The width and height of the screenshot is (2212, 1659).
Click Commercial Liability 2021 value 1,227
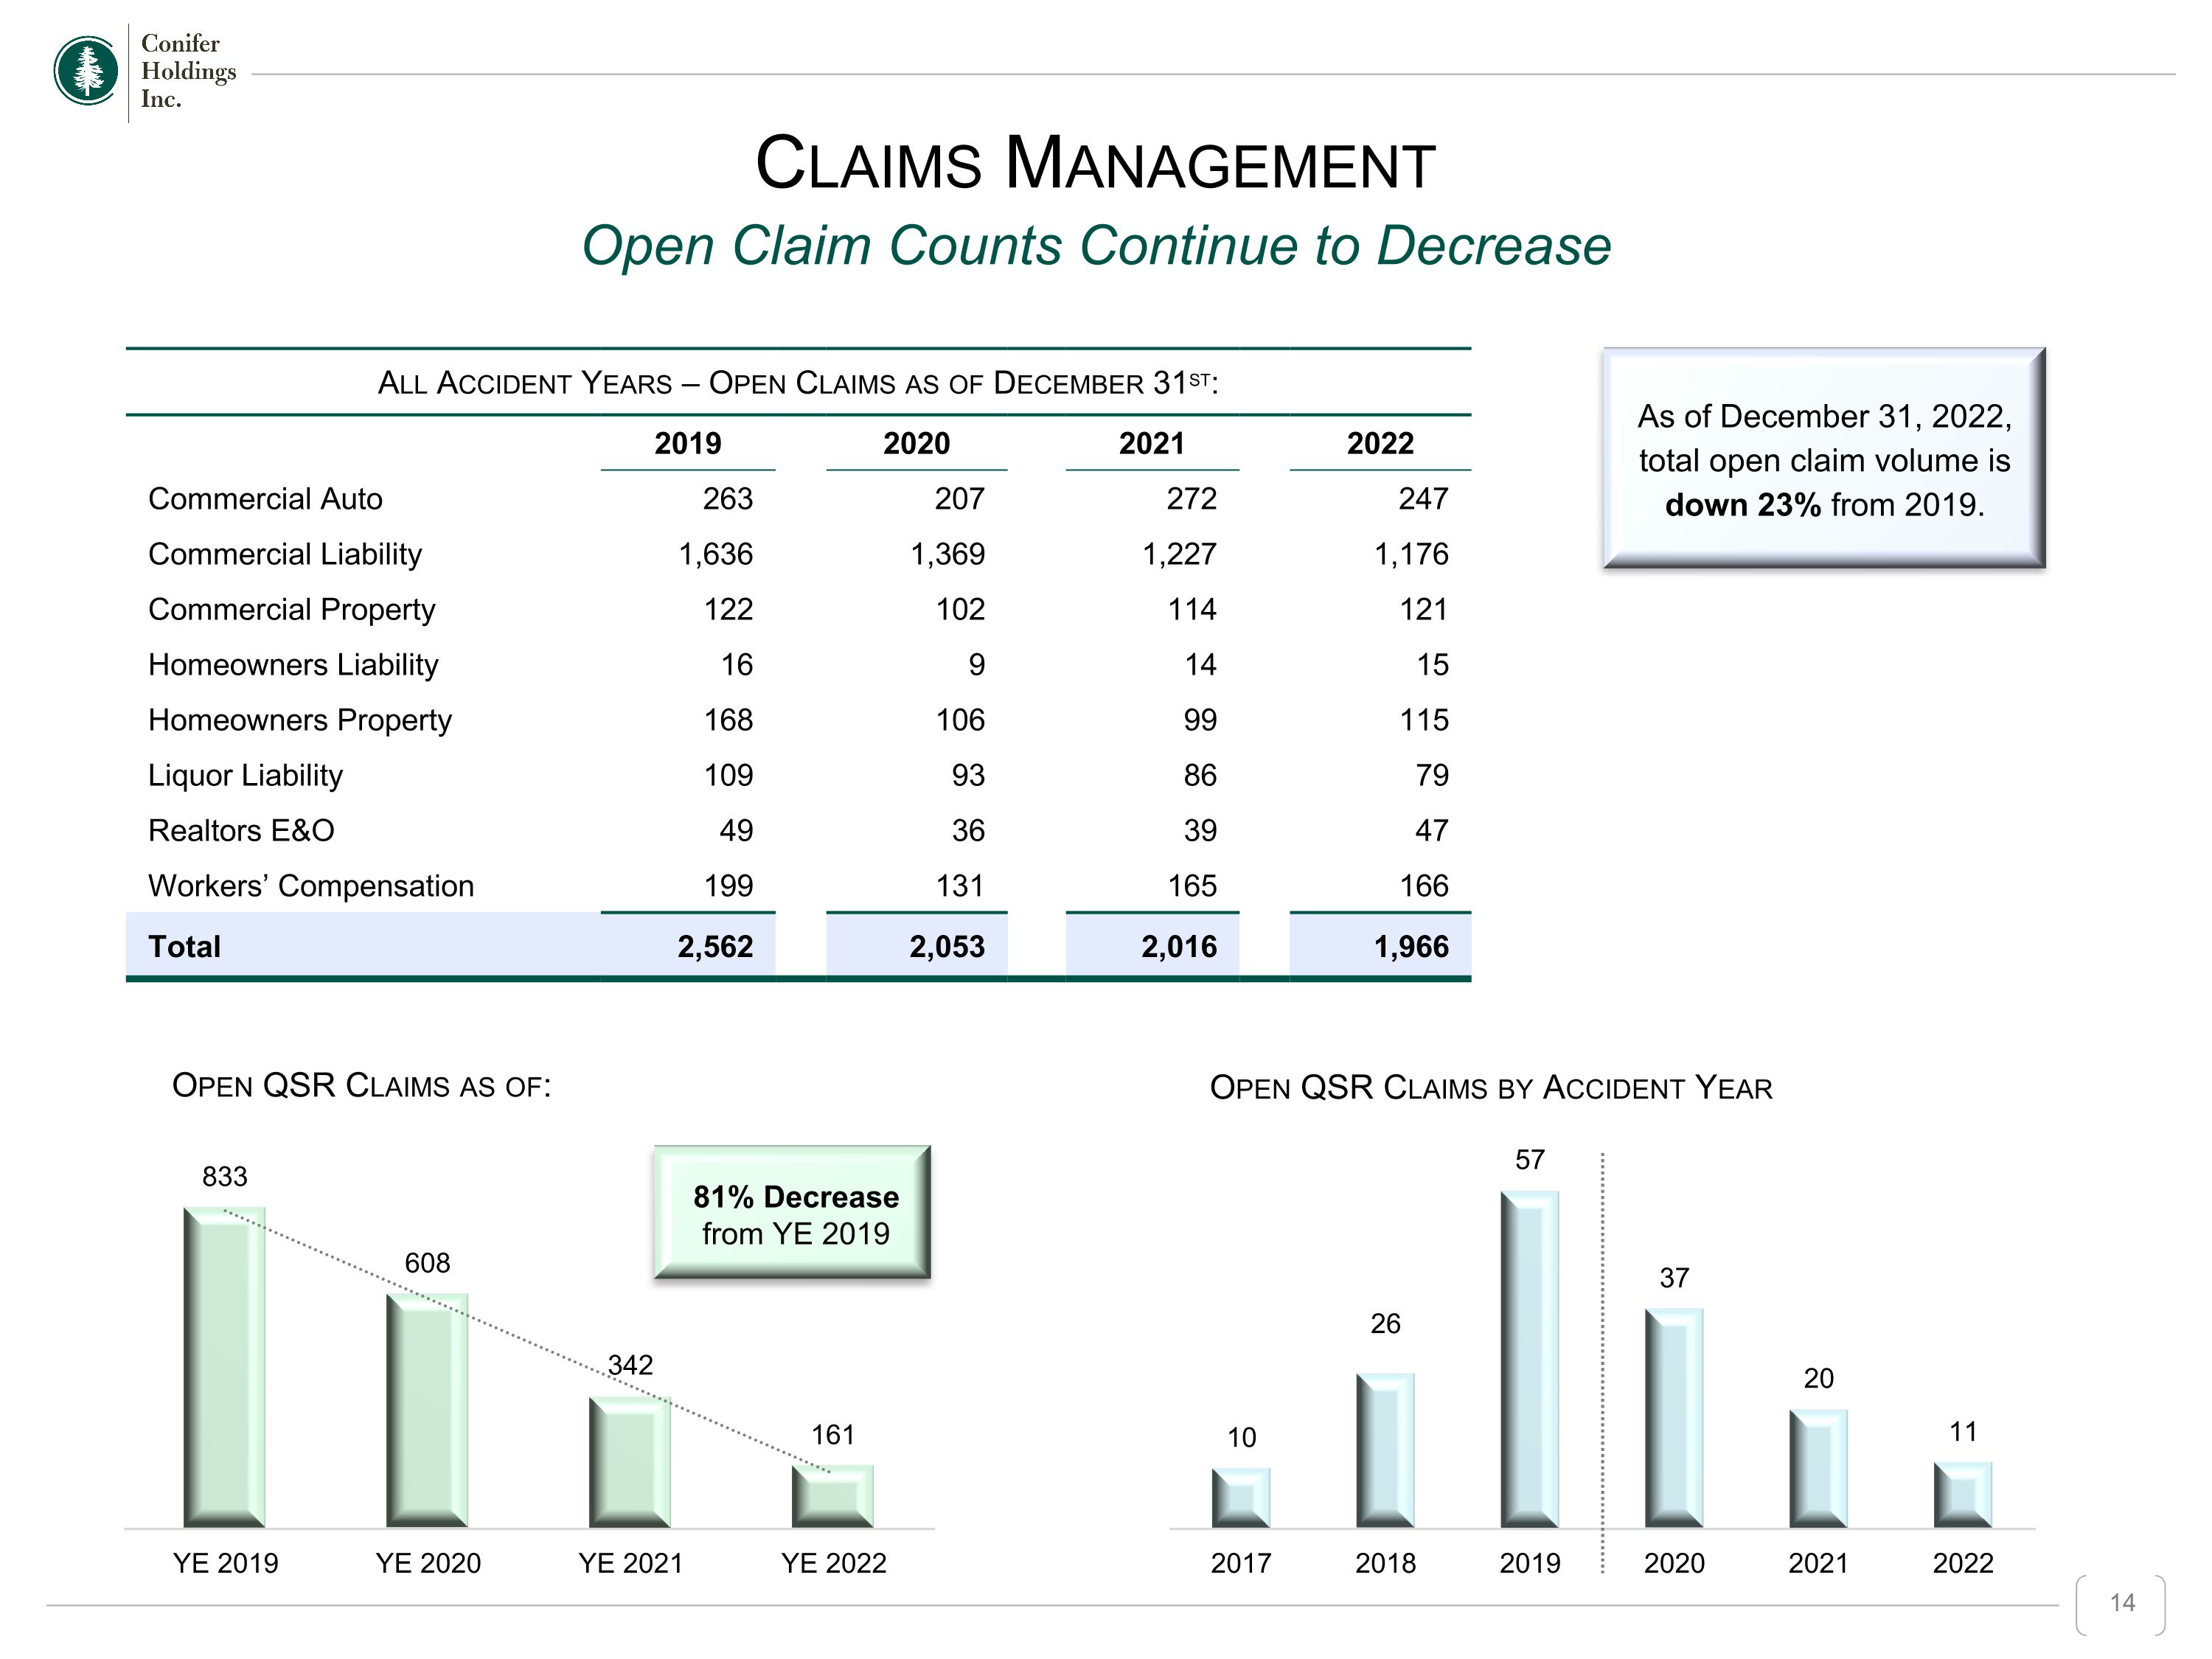tap(1180, 555)
